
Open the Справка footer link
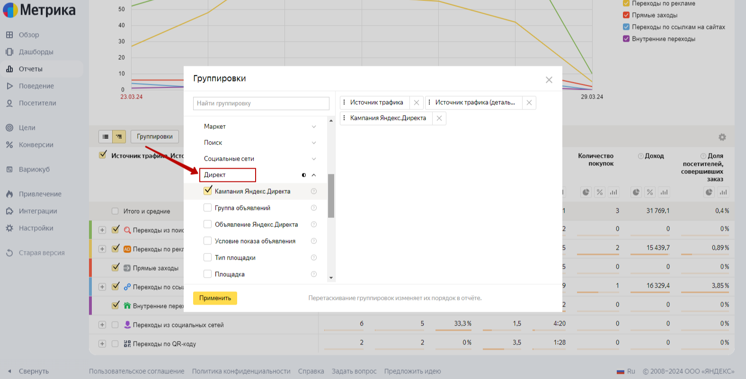pyautogui.click(x=311, y=371)
